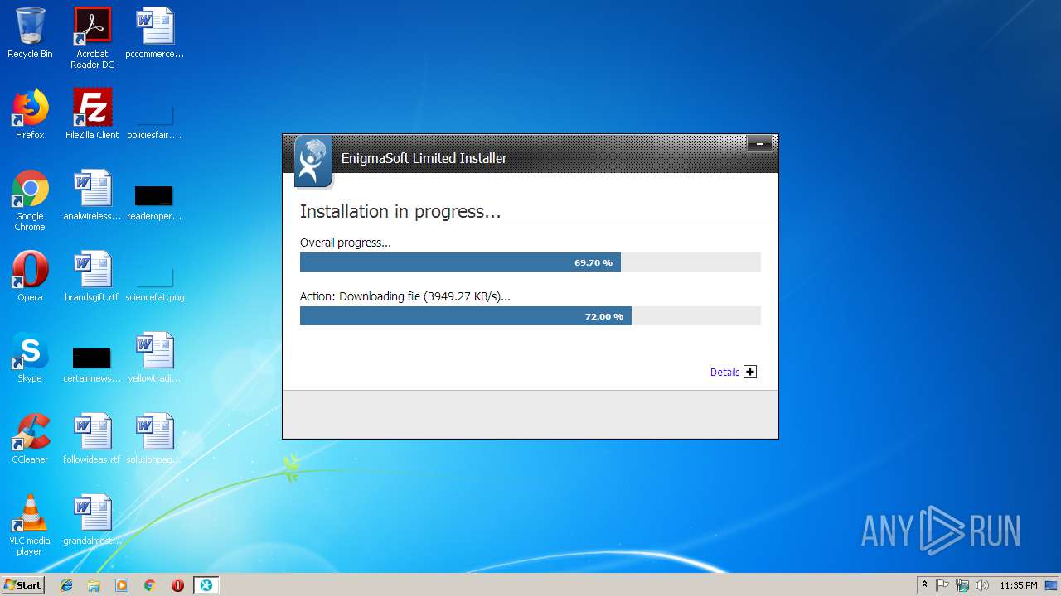This screenshot has height=596, width=1061.
Task: Open analwireless Word document icon
Action: (x=92, y=195)
